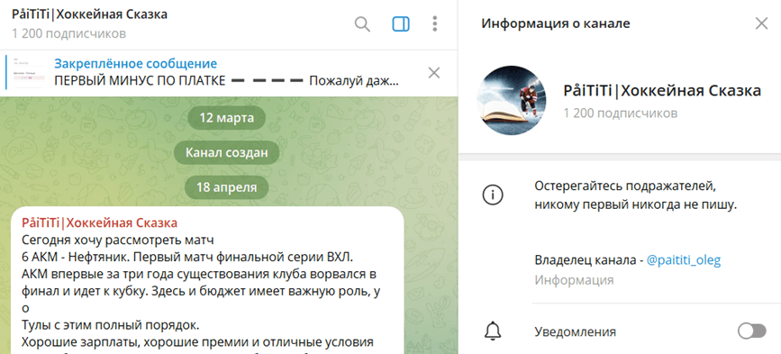Viewport: 781px width, 354px height.
Task: Click the message line Сегодня хочу рассмотреть матч
Action: point(117,241)
